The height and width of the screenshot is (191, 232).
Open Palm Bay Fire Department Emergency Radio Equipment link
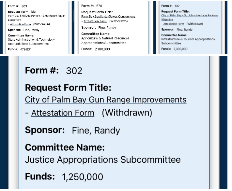tap(36, 16)
